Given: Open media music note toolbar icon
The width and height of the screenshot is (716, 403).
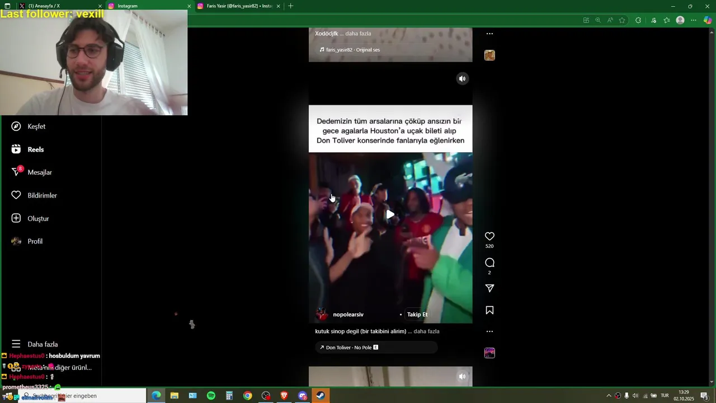Looking at the screenshot, I should (x=653, y=20).
